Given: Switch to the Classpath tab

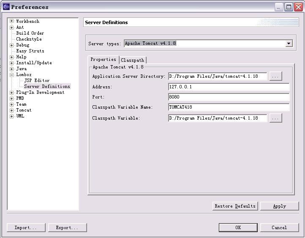Looking at the screenshot, I should coord(133,60).
